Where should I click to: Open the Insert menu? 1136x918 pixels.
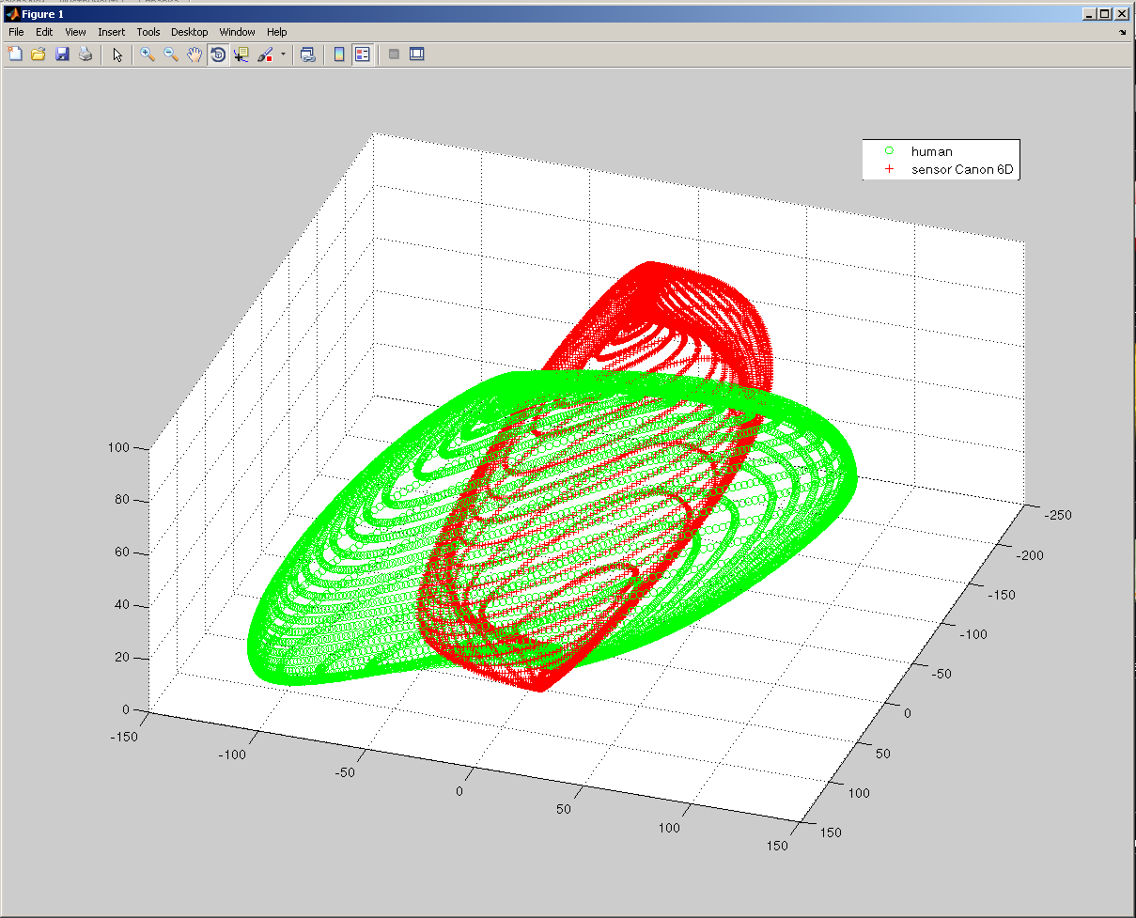pos(111,32)
